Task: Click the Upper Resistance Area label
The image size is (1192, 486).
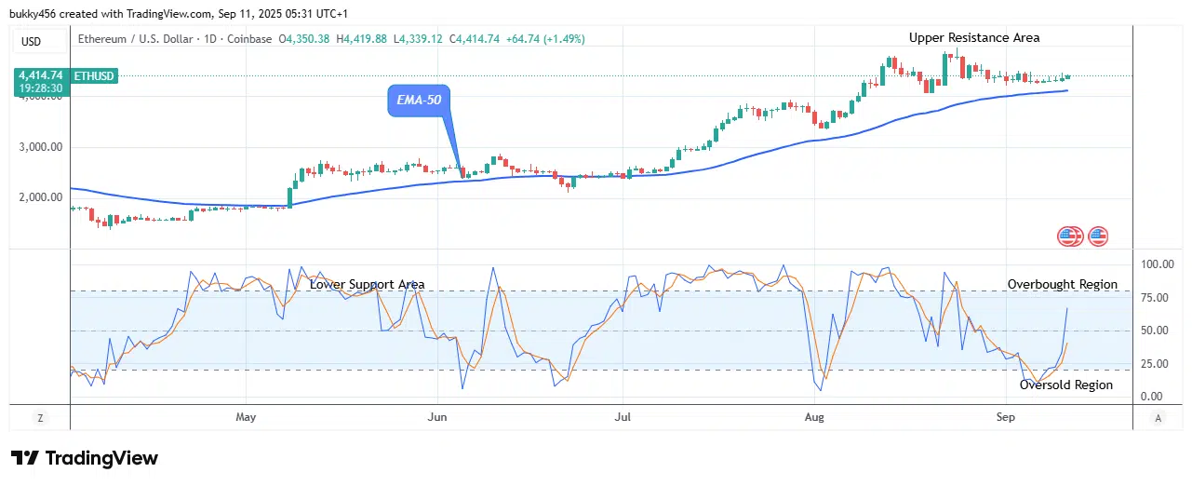Action: 974,38
